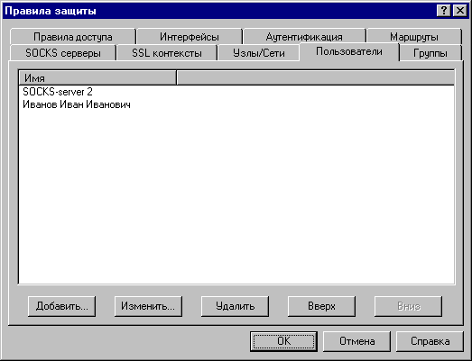Select user Иванов Иван Иванович
Screen dimensions: 472x361
point(77,104)
